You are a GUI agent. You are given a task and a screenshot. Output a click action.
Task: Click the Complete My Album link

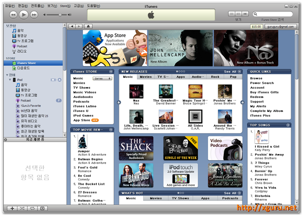click(x=266, y=111)
